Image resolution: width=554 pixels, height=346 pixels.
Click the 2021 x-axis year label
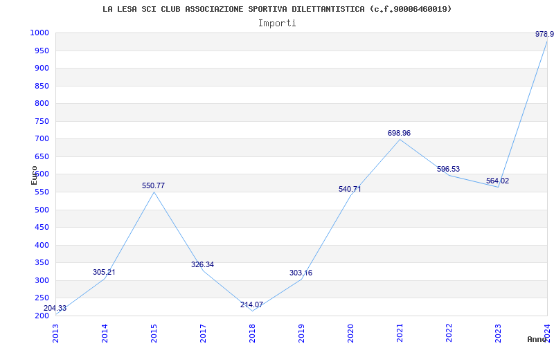400,334
